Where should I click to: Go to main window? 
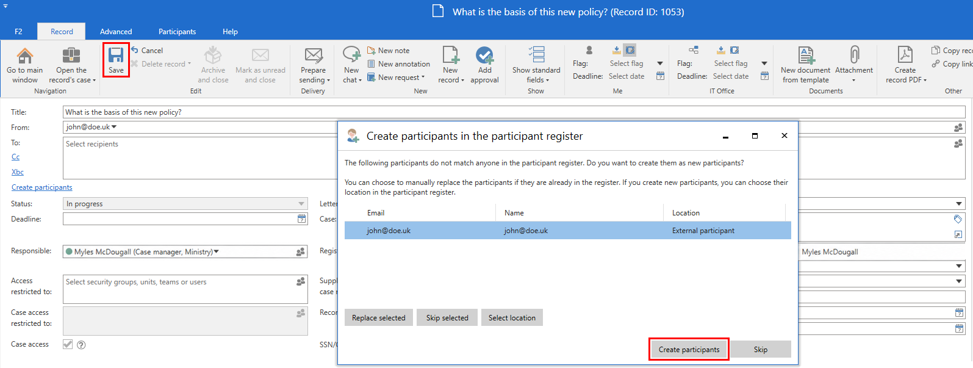point(25,65)
